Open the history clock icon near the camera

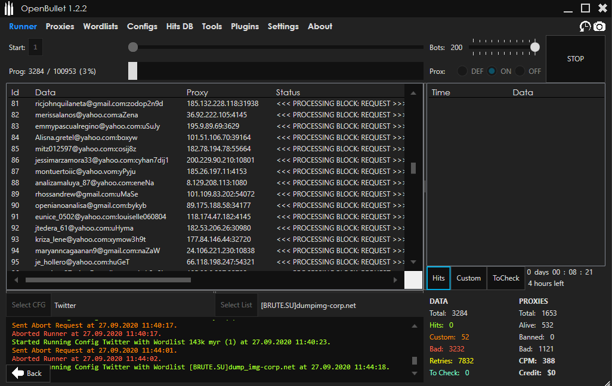click(x=585, y=27)
